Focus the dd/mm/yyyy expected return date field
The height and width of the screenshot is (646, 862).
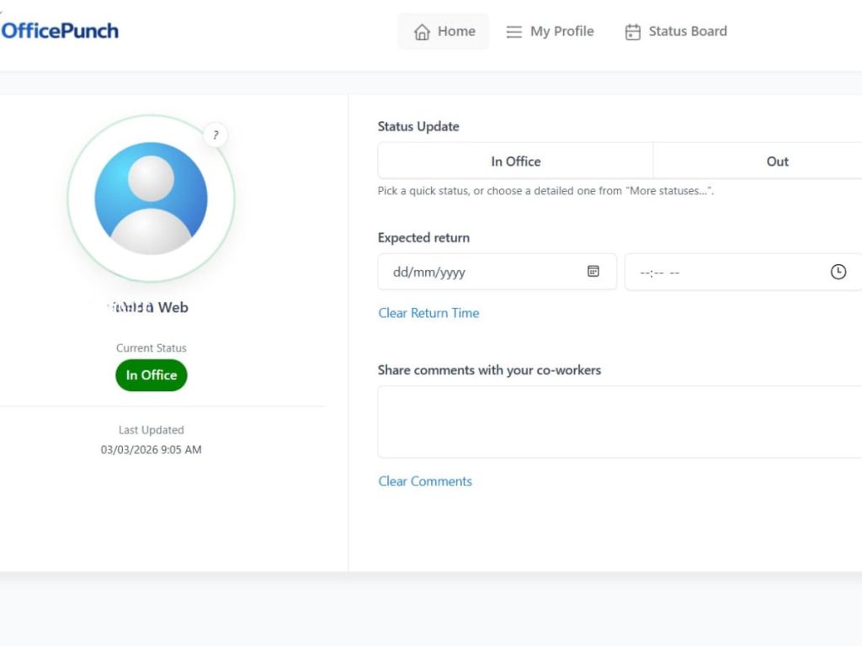coord(480,273)
